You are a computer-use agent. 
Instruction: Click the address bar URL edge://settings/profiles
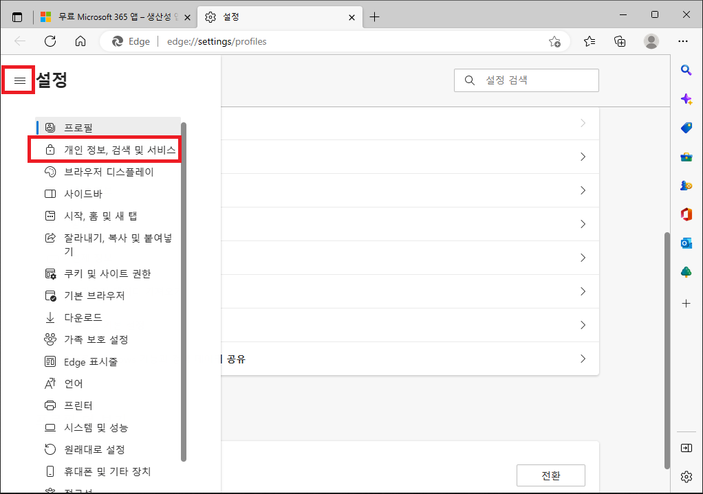[x=217, y=41]
